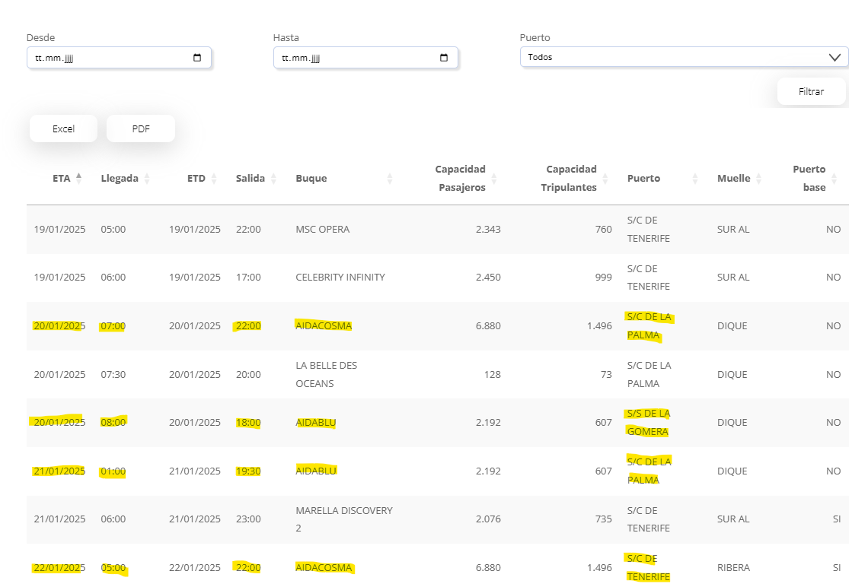
Task: Click the 23:00 departure time
Action: click(x=248, y=519)
